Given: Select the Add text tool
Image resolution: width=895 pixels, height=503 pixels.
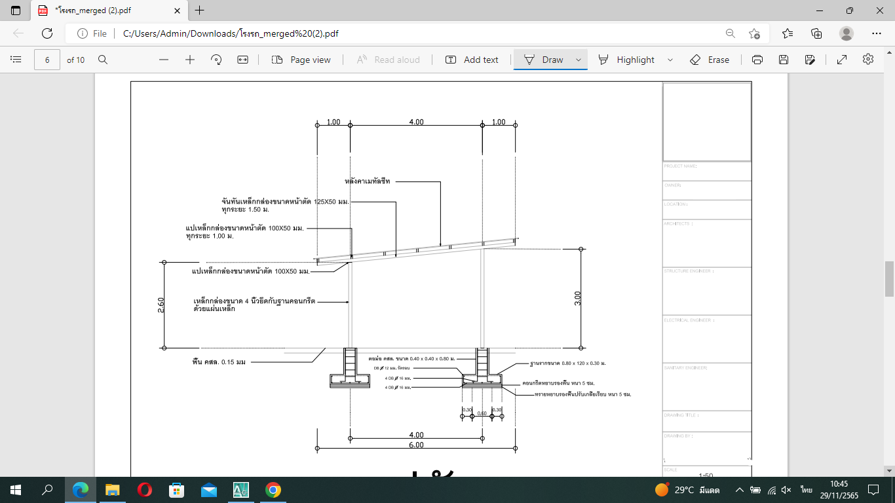Looking at the screenshot, I should click(472, 60).
